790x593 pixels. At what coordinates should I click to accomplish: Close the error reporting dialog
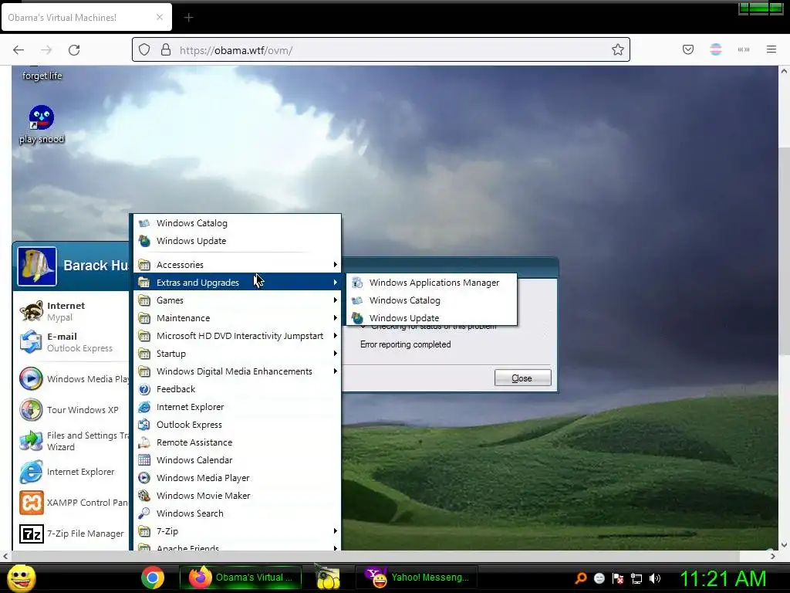[522, 378]
